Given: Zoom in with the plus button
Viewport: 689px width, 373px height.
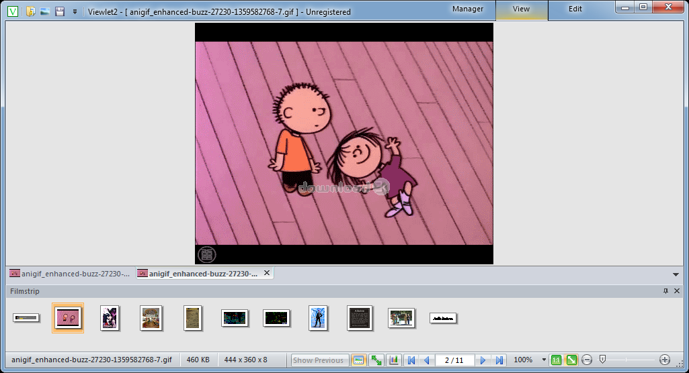Looking at the screenshot, I should click(664, 360).
